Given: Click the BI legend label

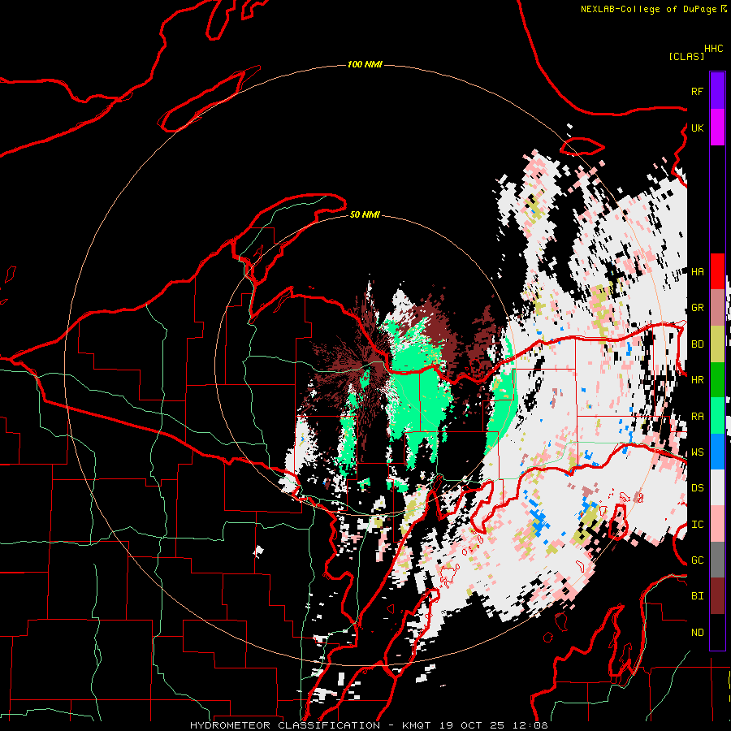Looking at the screenshot, I should 697,596.
